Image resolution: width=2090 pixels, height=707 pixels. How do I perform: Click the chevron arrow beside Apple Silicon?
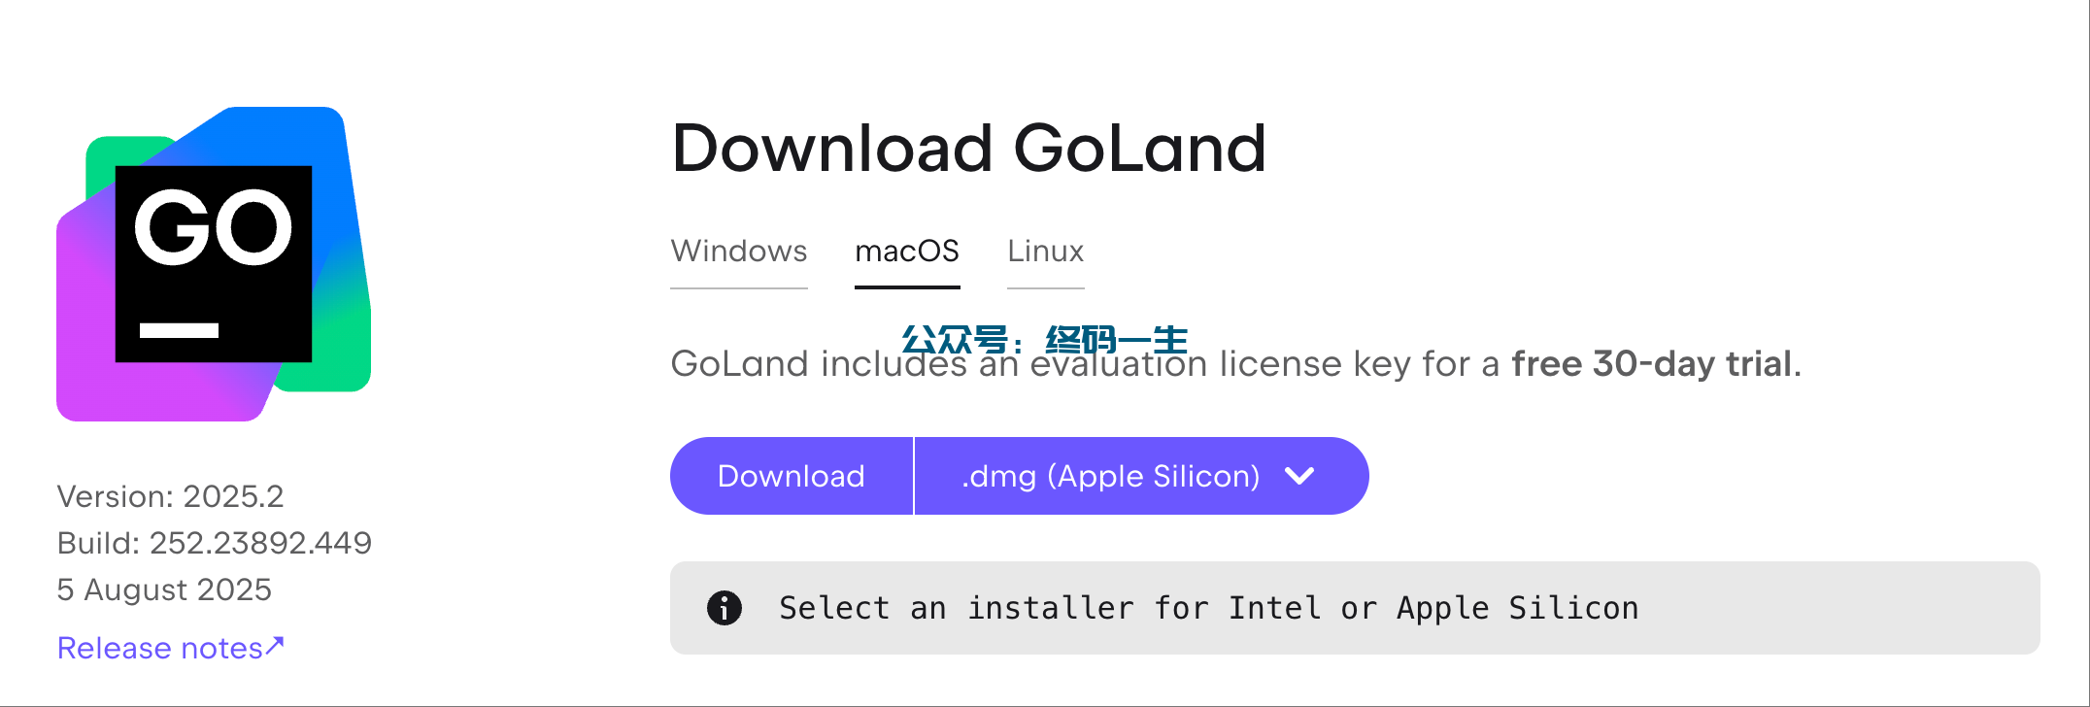(x=1299, y=476)
